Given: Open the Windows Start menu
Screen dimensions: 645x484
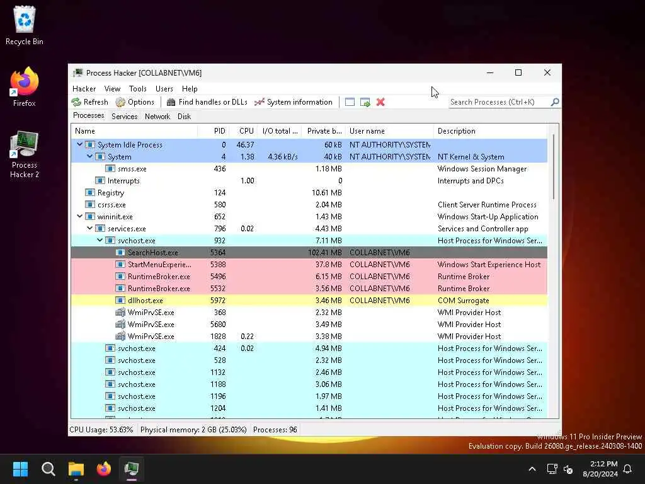Looking at the screenshot, I should [x=21, y=469].
